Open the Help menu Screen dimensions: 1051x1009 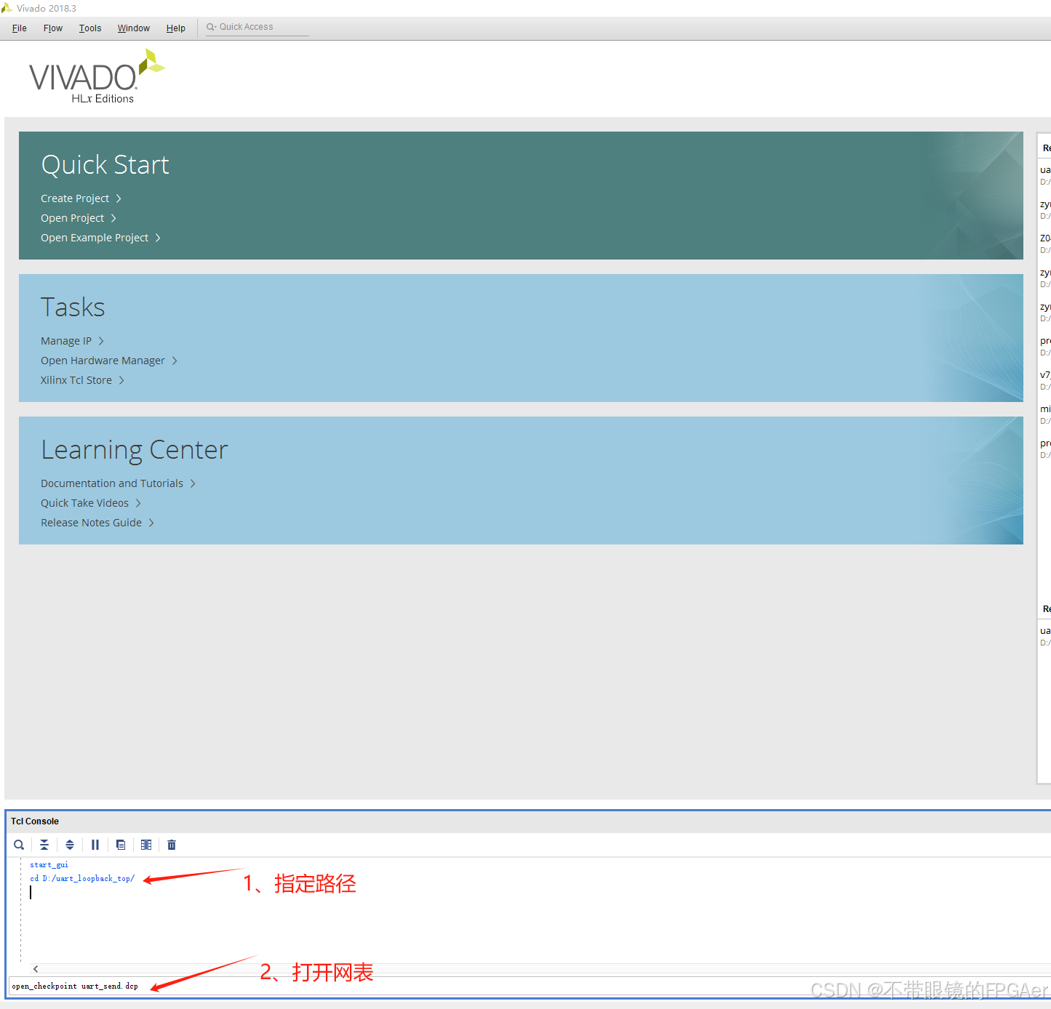(x=176, y=28)
